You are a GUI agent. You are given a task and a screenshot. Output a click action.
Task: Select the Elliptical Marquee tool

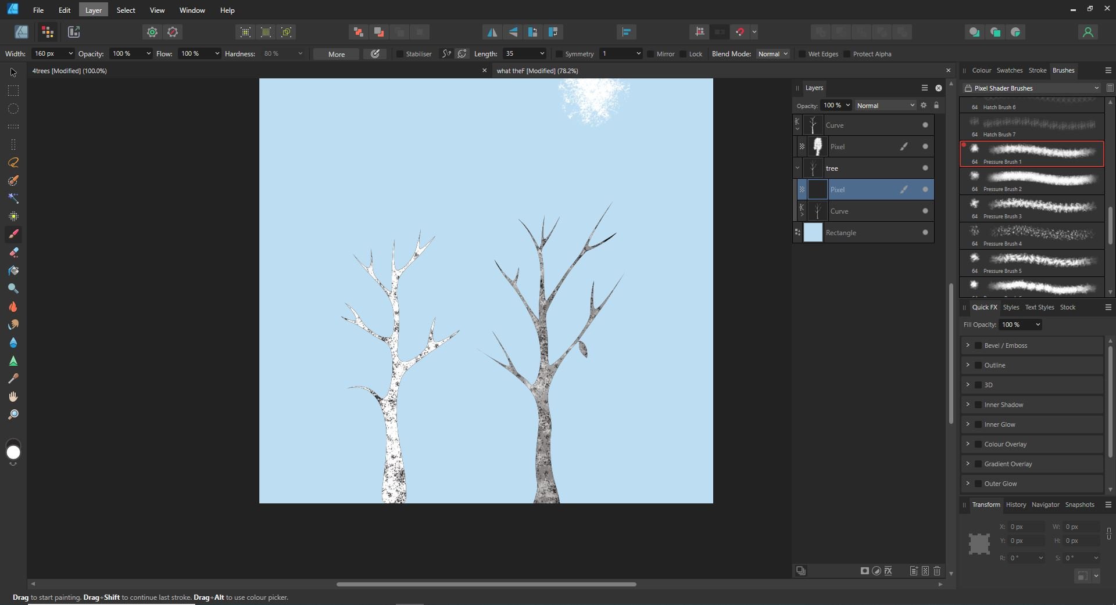click(13, 109)
